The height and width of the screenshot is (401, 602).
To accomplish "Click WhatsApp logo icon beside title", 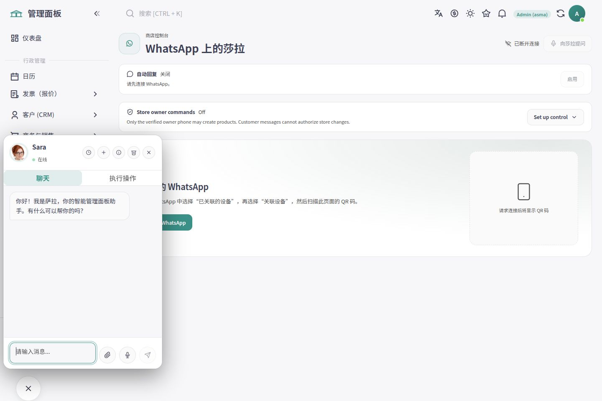I will click(130, 43).
